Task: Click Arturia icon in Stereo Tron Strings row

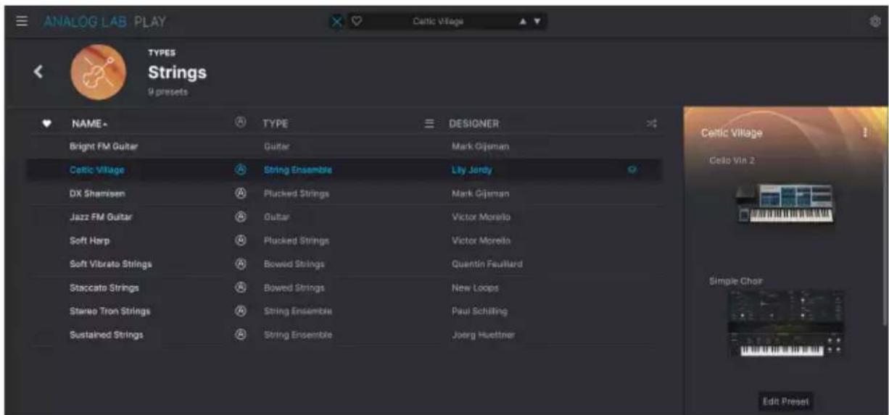Action: coord(241,311)
